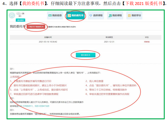Image resolution: width=168 pixels, height=121 pixels.
Task: Switch to the 我的委托书 tab
Action: pos(75,16)
